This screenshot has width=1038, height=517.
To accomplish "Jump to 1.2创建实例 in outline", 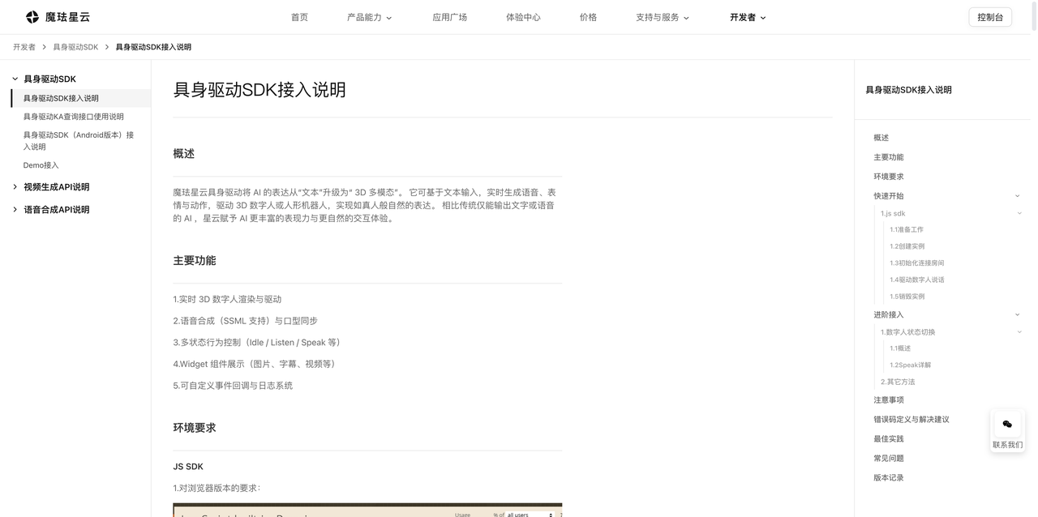I will point(907,246).
